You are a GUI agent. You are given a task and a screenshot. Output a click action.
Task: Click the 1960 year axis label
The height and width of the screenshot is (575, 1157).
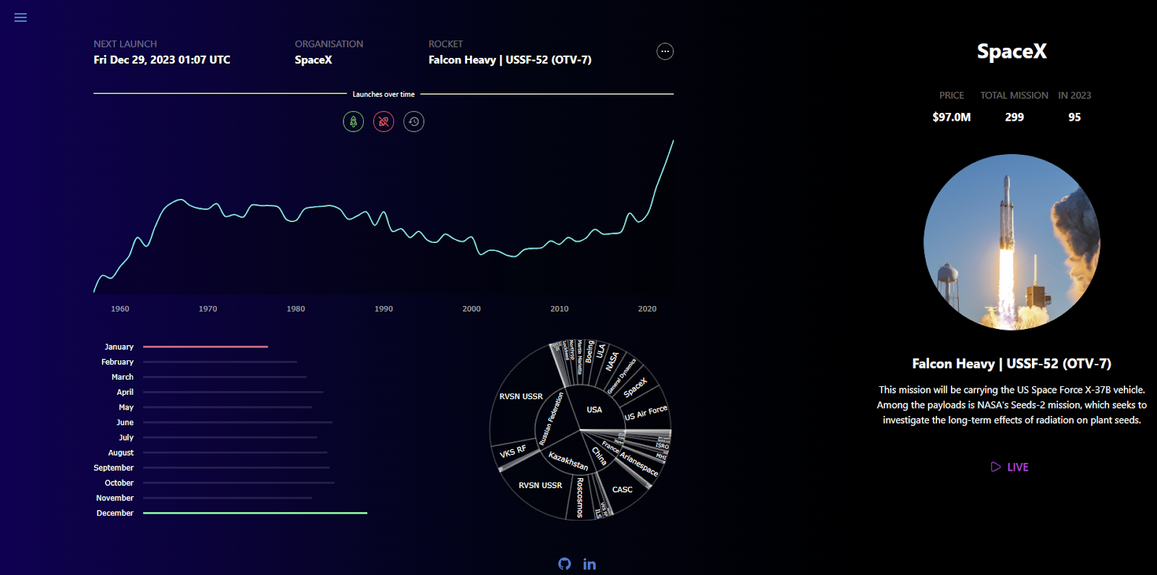(120, 309)
